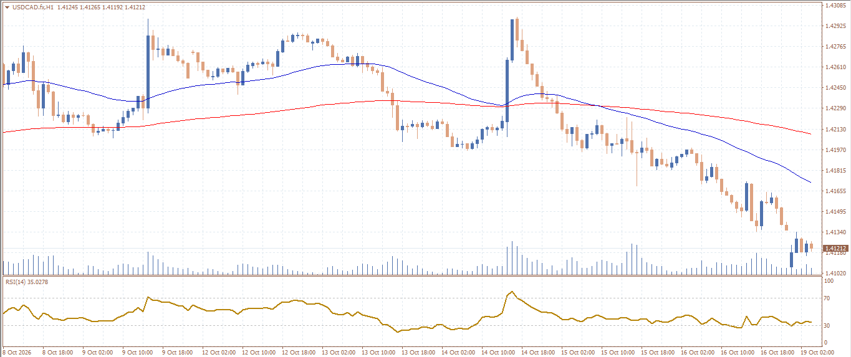Click the 9 Oct 10:00 time label
This screenshot has height=357, width=851.
point(138,353)
